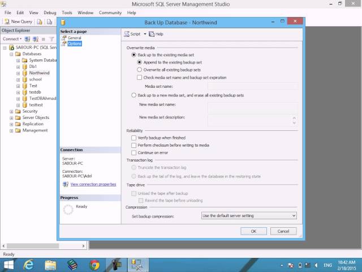The width and height of the screenshot is (362, 272).
Task: Click the Server Objects folder icon
Action: pos(18,117)
